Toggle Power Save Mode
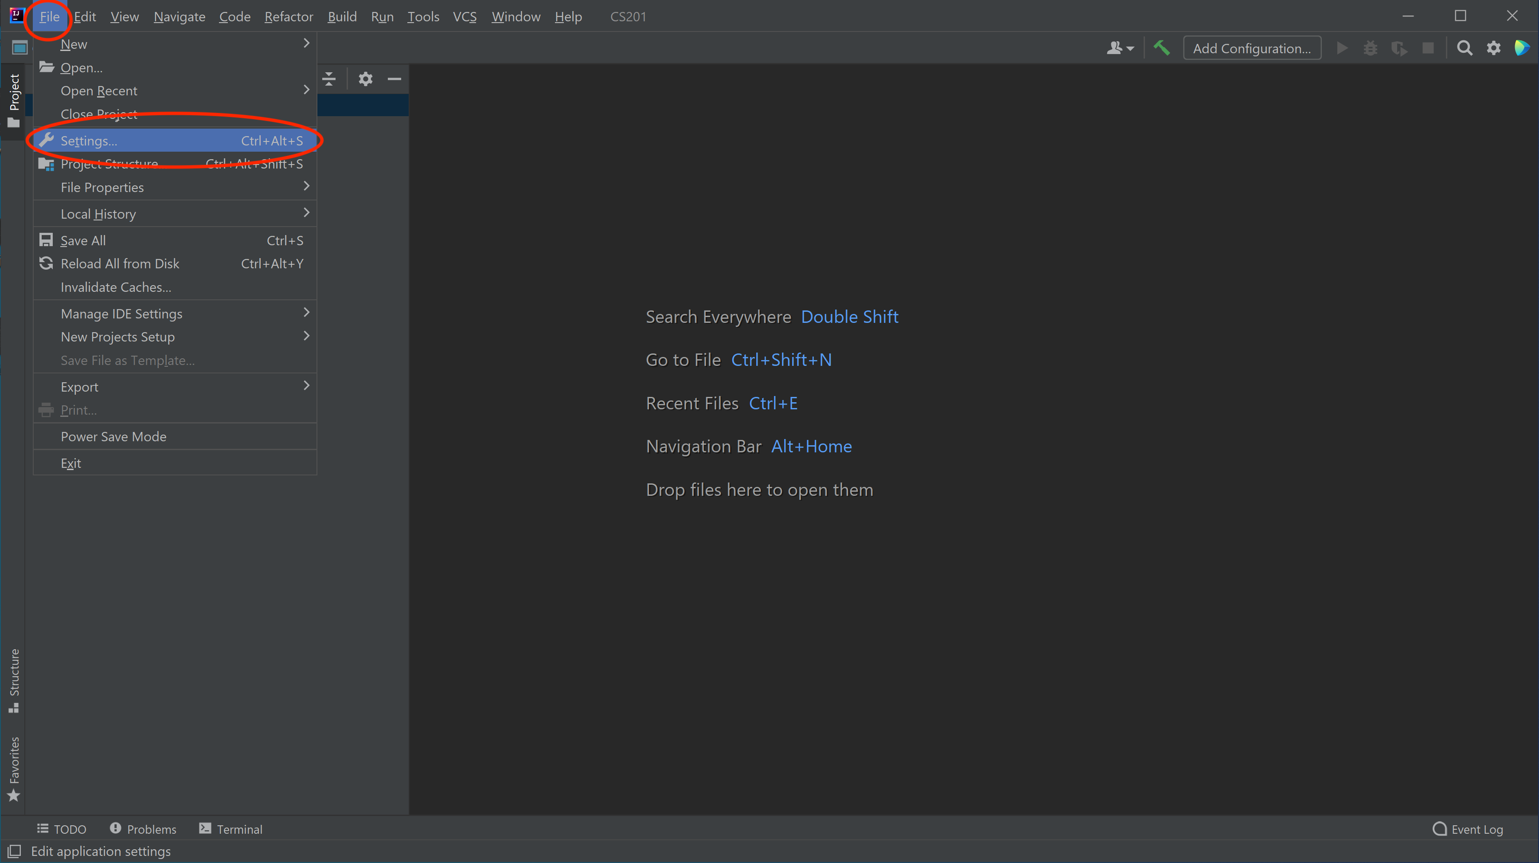This screenshot has height=863, width=1539. point(113,436)
